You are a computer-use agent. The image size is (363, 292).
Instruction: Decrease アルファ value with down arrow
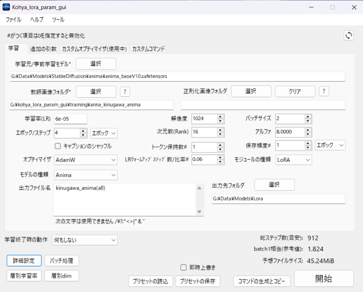308,134
